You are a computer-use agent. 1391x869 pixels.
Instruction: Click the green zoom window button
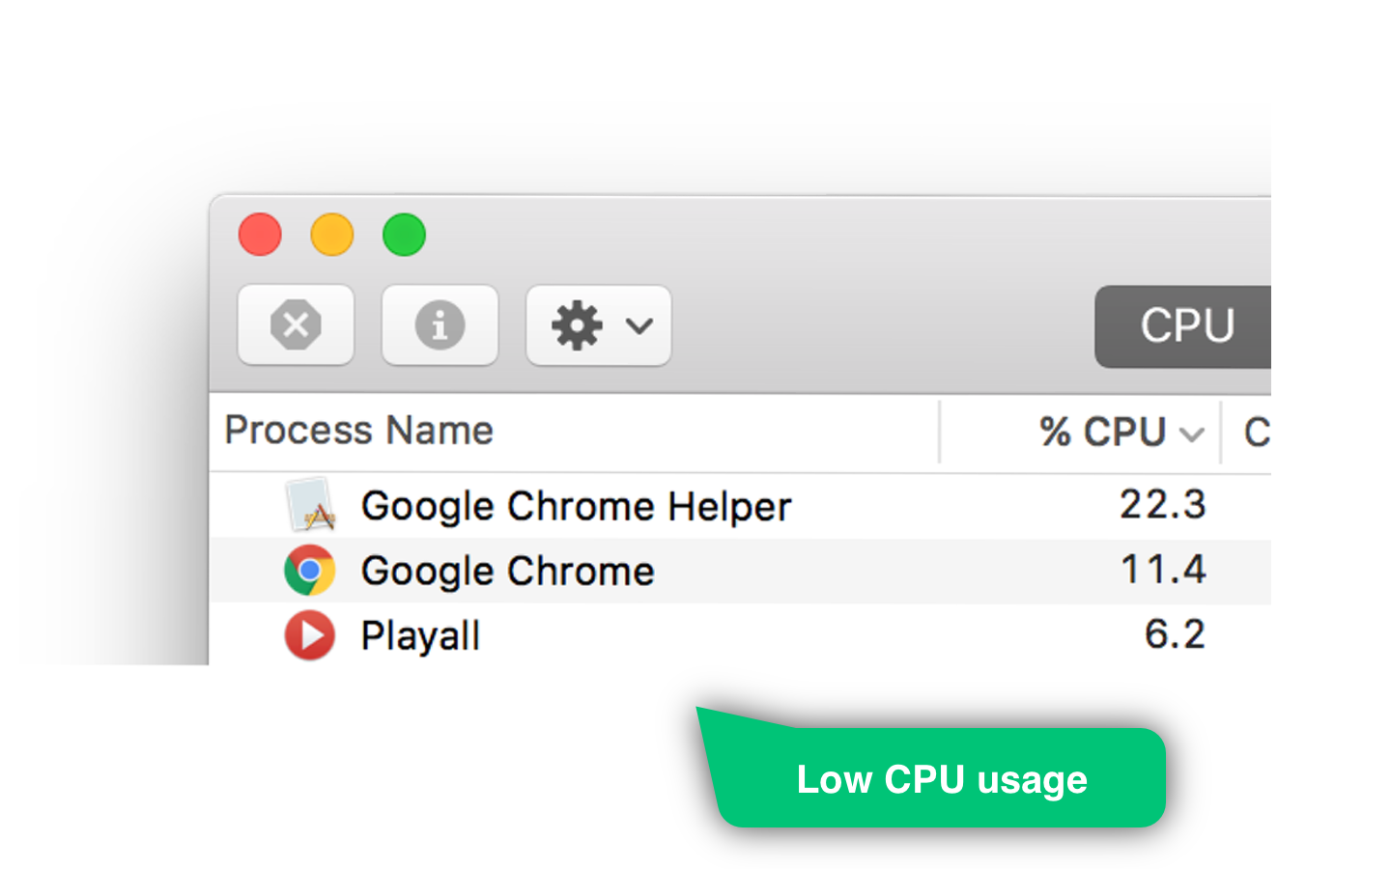coord(404,235)
